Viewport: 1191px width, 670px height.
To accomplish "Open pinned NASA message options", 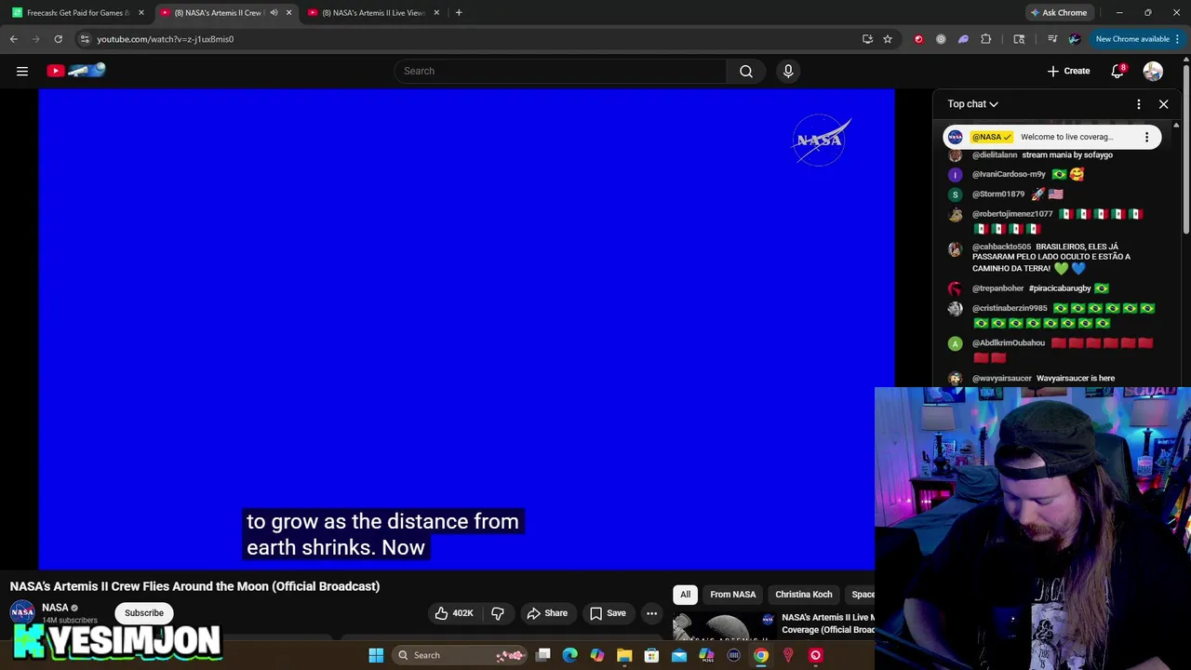I will click(1146, 137).
